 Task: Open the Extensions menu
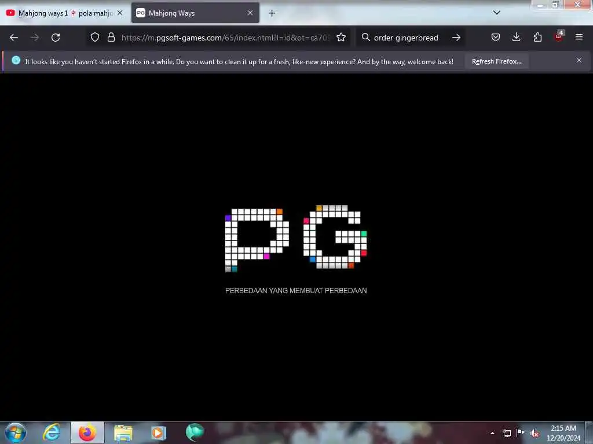point(537,38)
